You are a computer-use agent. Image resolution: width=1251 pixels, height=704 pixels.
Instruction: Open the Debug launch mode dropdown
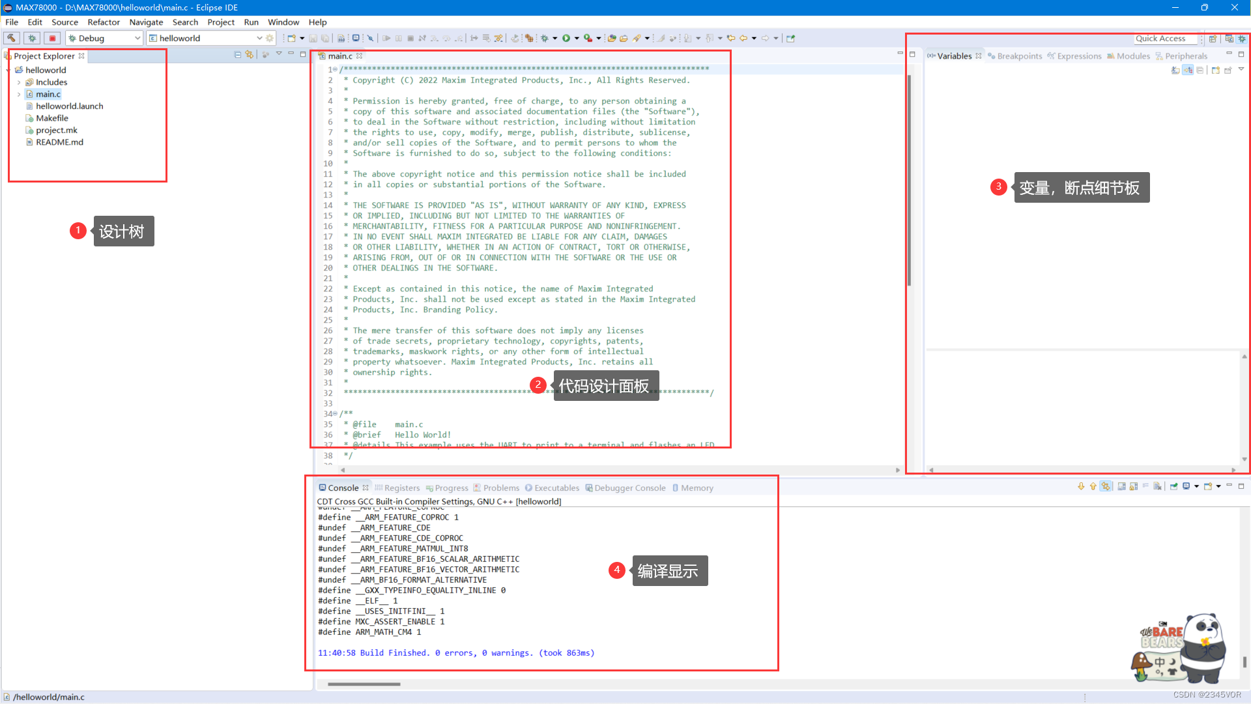(x=137, y=38)
